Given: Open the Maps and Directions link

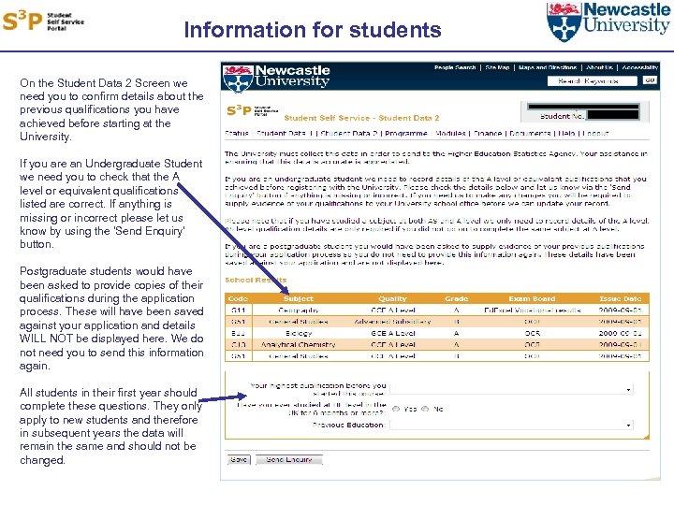Looking at the screenshot, I should click(x=548, y=67).
